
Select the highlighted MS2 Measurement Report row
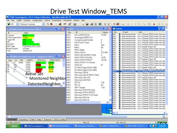pyautogui.click(x=139, y=71)
